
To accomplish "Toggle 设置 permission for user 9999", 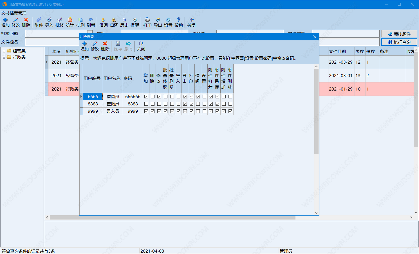I will pos(204,111).
